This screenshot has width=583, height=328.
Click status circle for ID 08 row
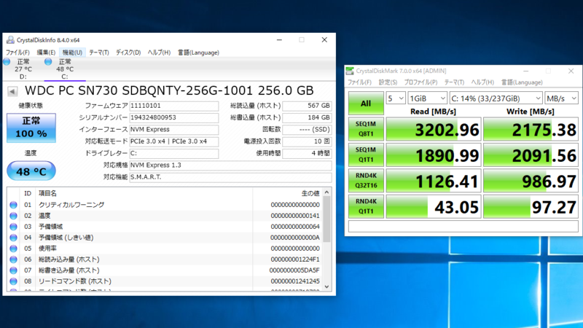pyautogui.click(x=13, y=281)
